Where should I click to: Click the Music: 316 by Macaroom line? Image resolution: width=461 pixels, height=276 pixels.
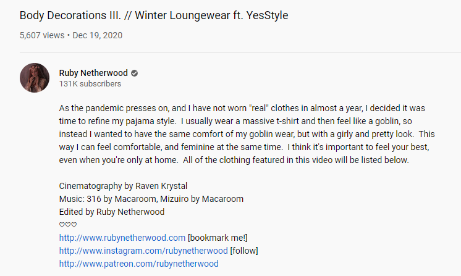151,199
